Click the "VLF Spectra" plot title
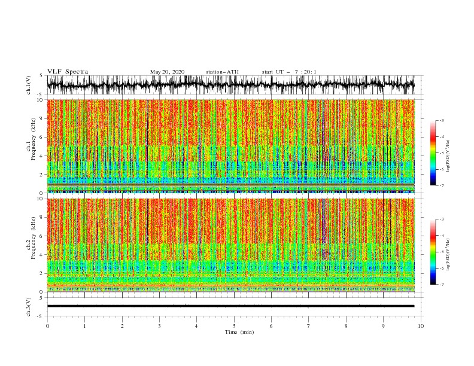474x366 pixels. [68, 72]
